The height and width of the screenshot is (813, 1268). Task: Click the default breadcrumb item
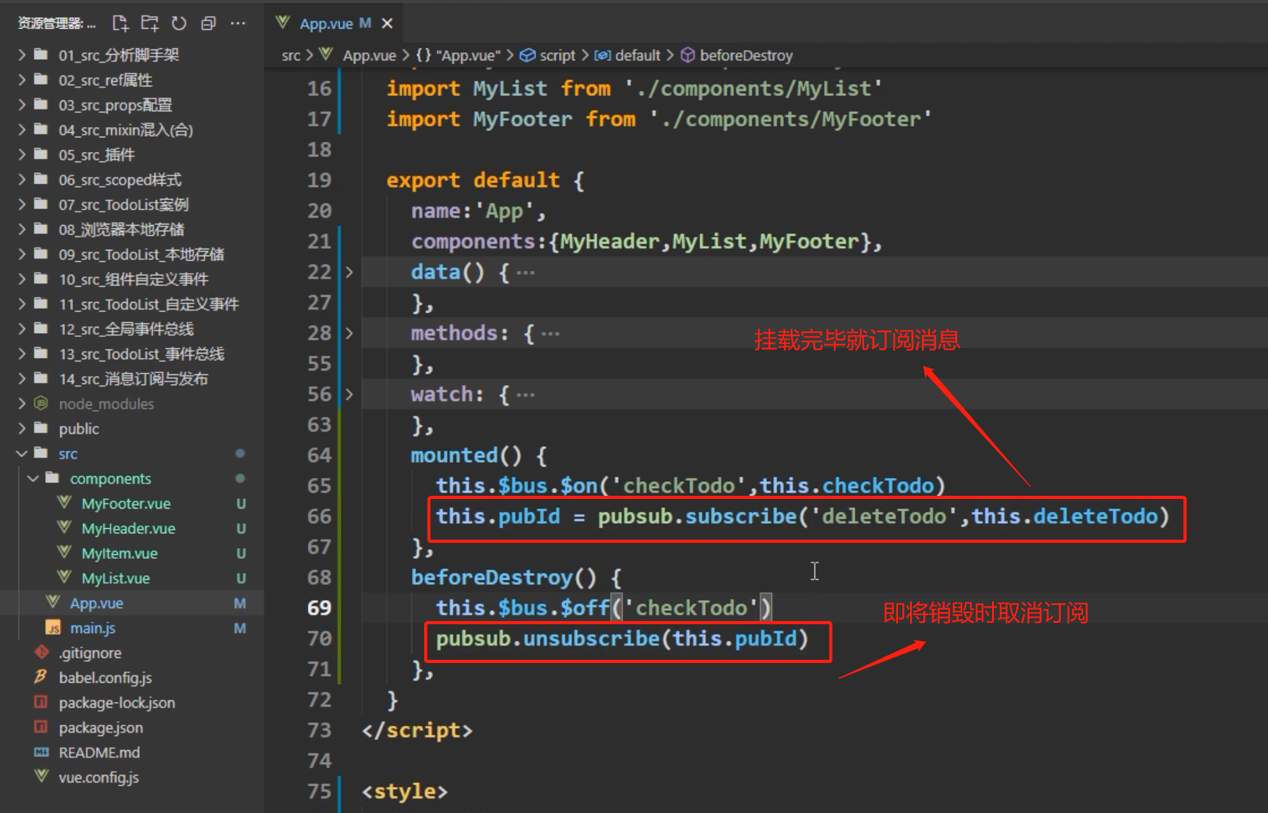(628, 55)
